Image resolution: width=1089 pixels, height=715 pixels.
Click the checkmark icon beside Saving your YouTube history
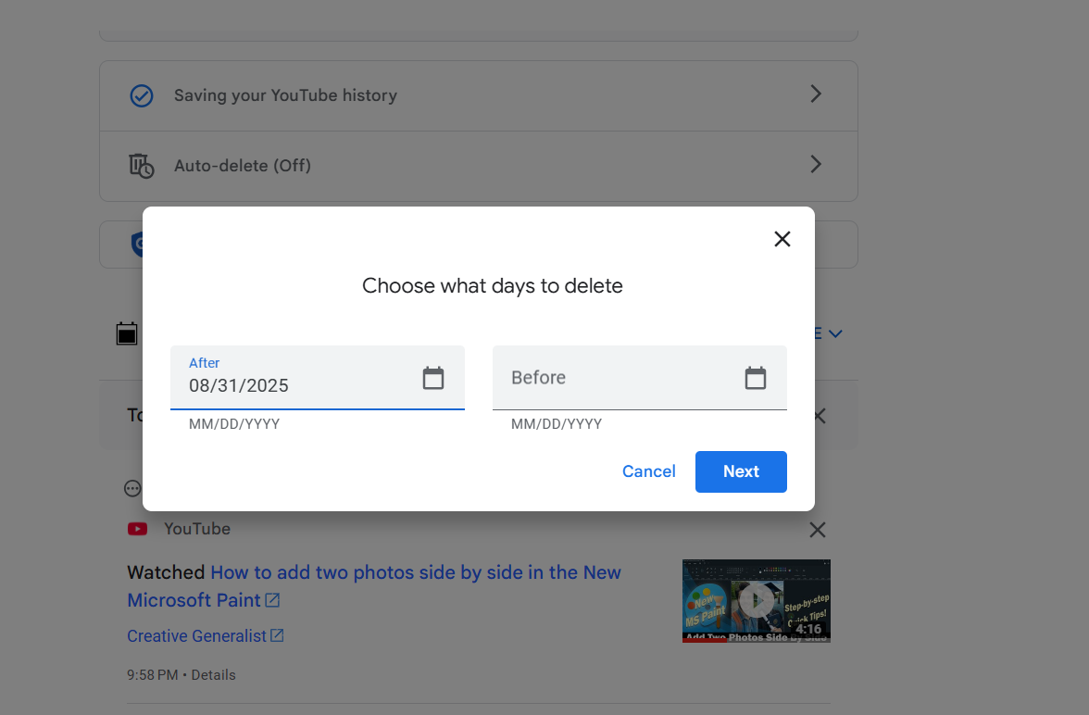point(141,95)
